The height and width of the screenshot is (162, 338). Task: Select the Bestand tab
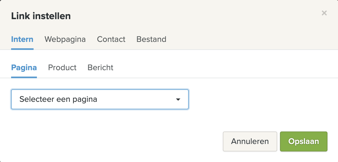coord(151,39)
